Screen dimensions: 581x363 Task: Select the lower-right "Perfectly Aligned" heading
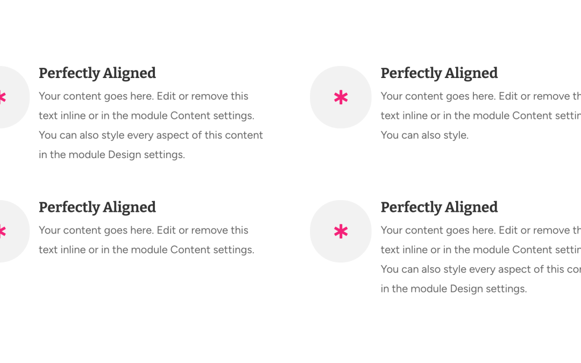439,208
